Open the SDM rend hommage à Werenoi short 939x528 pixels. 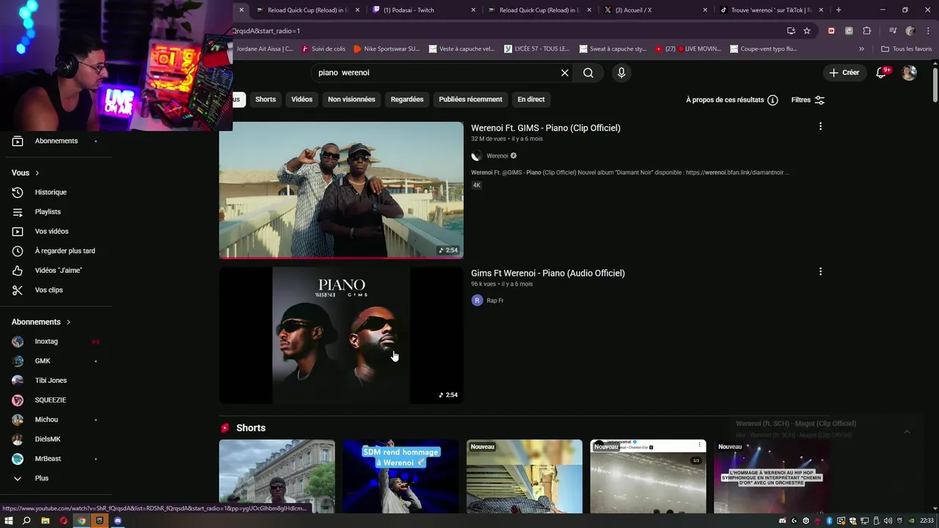401,477
